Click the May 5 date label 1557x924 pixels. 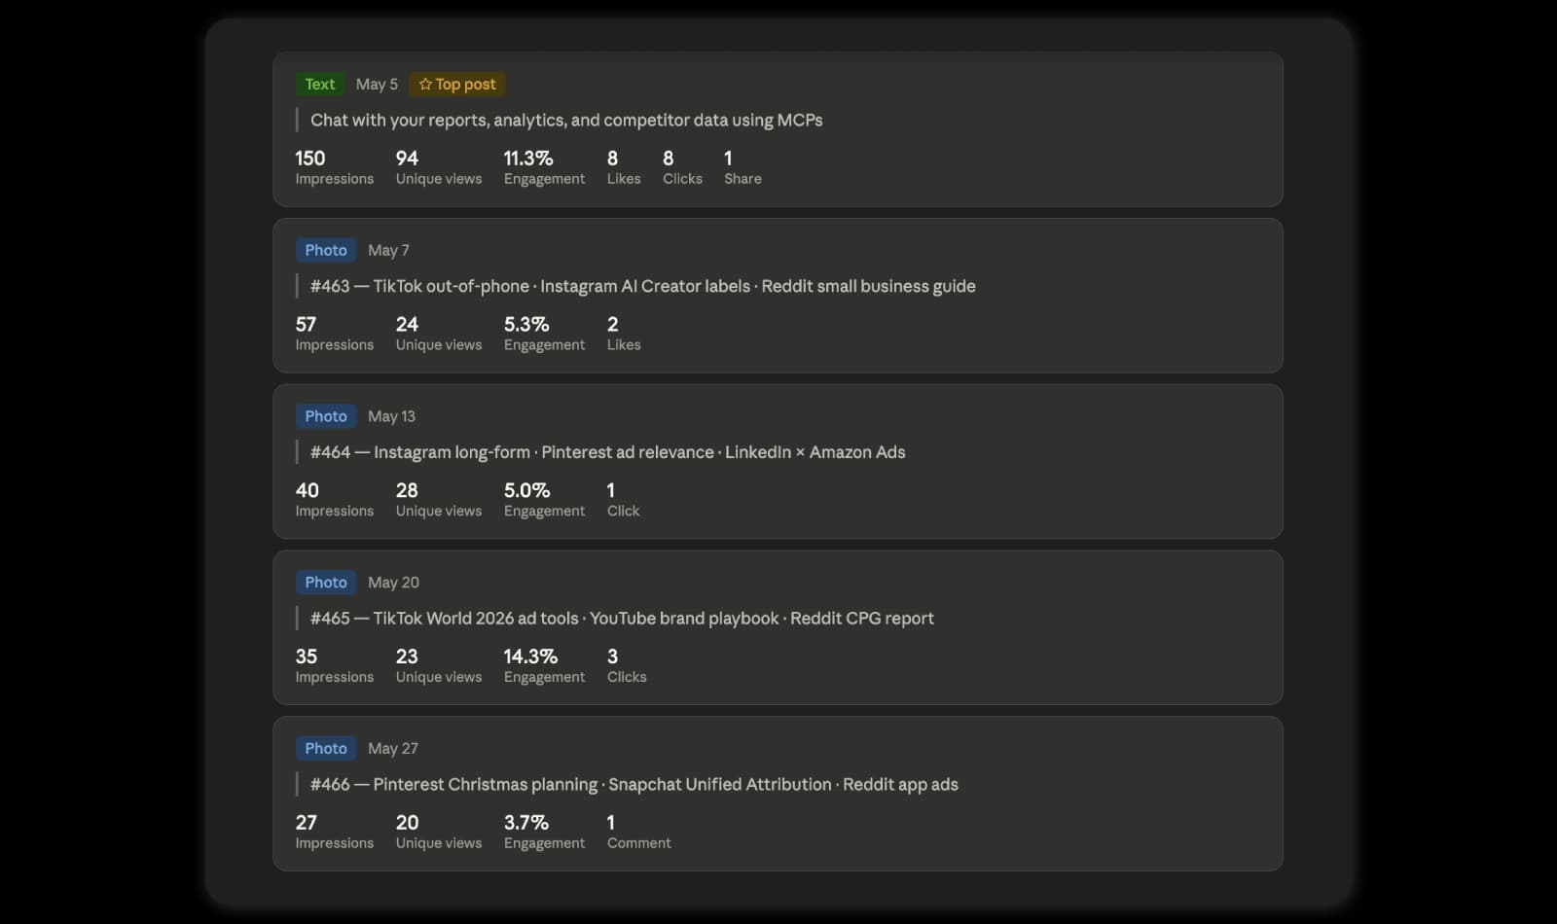click(377, 85)
